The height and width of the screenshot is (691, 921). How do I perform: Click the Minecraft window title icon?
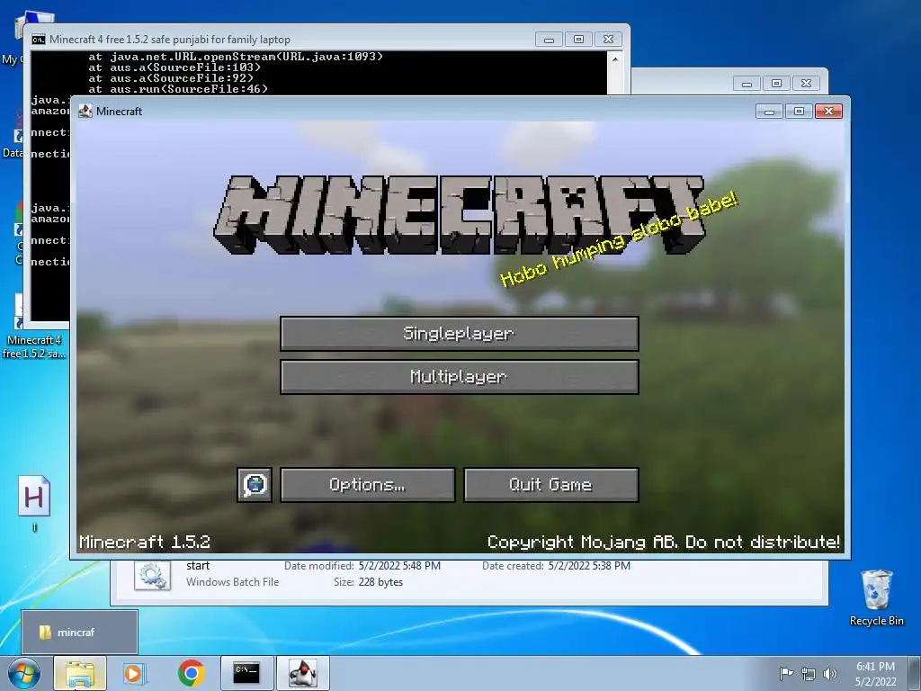pyautogui.click(x=85, y=111)
